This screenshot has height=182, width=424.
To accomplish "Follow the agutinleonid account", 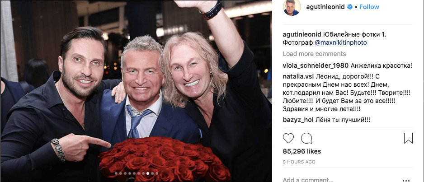I will (x=369, y=7).
